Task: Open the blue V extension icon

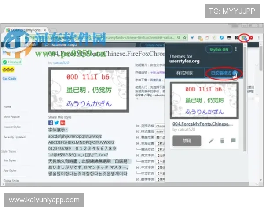Action: 192,38
